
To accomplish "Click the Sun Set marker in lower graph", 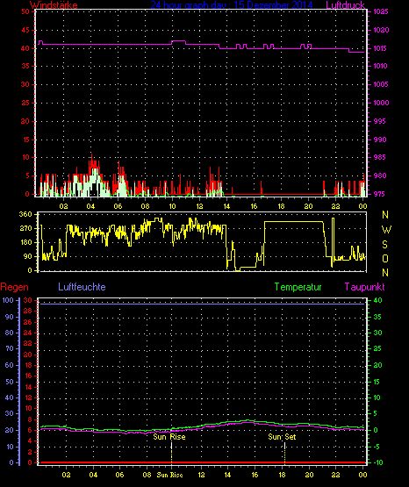I will [282, 437].
